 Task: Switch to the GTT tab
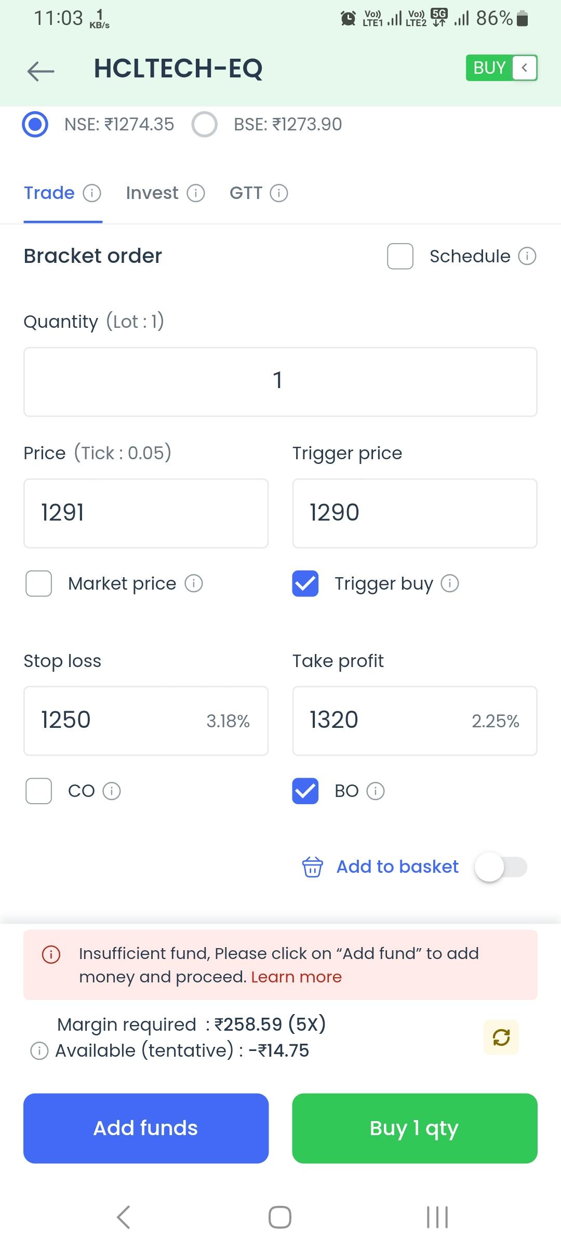(x=246, y=193)
